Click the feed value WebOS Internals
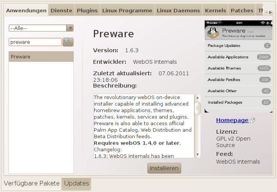This screenshot has width=277, height=192. [x=238, y=162]
